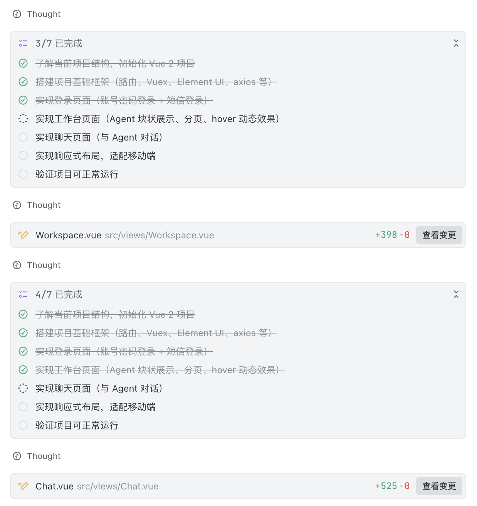Viewport: 477px width, 506px height.
Task: Collapse the 3/7 已完成 task panel
Action: point(456,44)
